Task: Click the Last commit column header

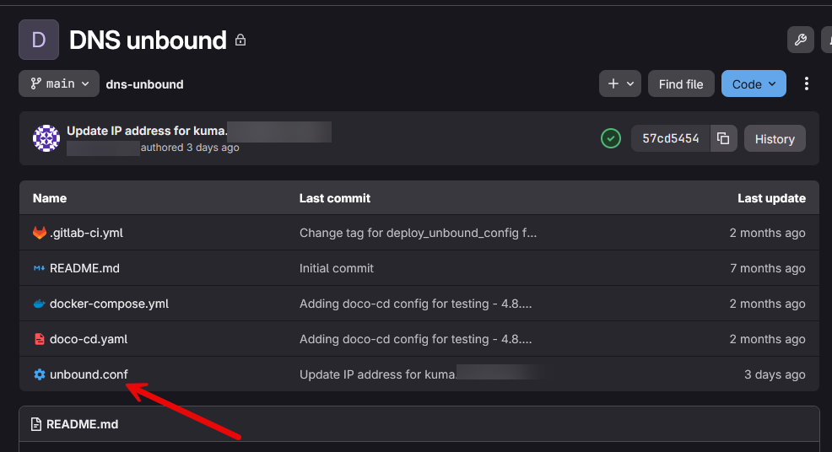Action: pyautogui.click(x=335, y=198)
